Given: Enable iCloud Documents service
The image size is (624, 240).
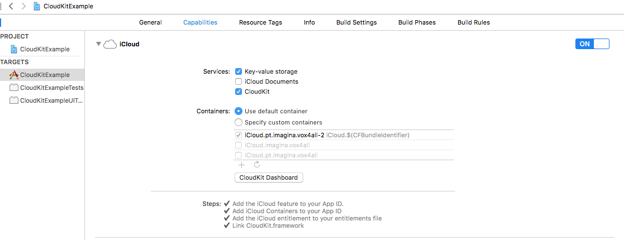Looking at the screenshot, I should pos(239,81).
